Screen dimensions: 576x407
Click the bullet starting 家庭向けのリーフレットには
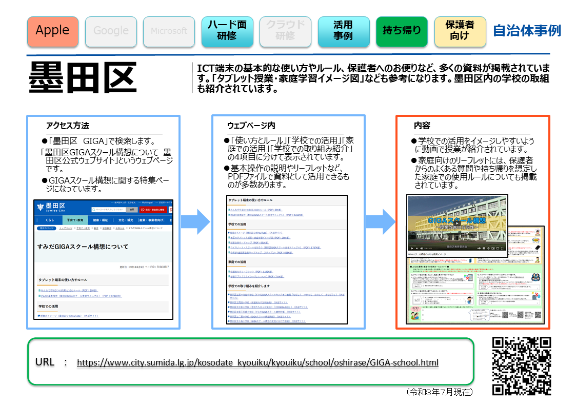pyautogui.click(x=474, y=173)
